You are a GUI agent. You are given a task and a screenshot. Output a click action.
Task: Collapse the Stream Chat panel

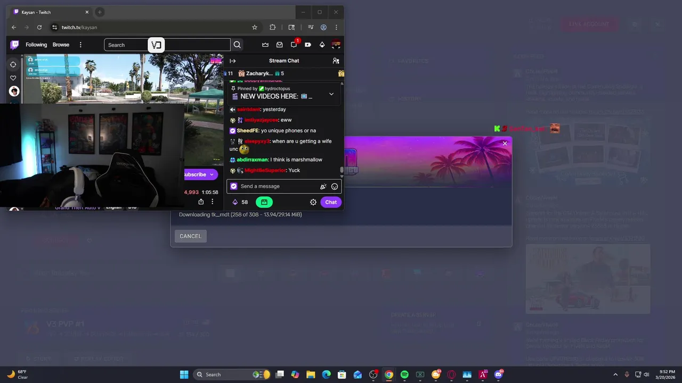point(233,61)
